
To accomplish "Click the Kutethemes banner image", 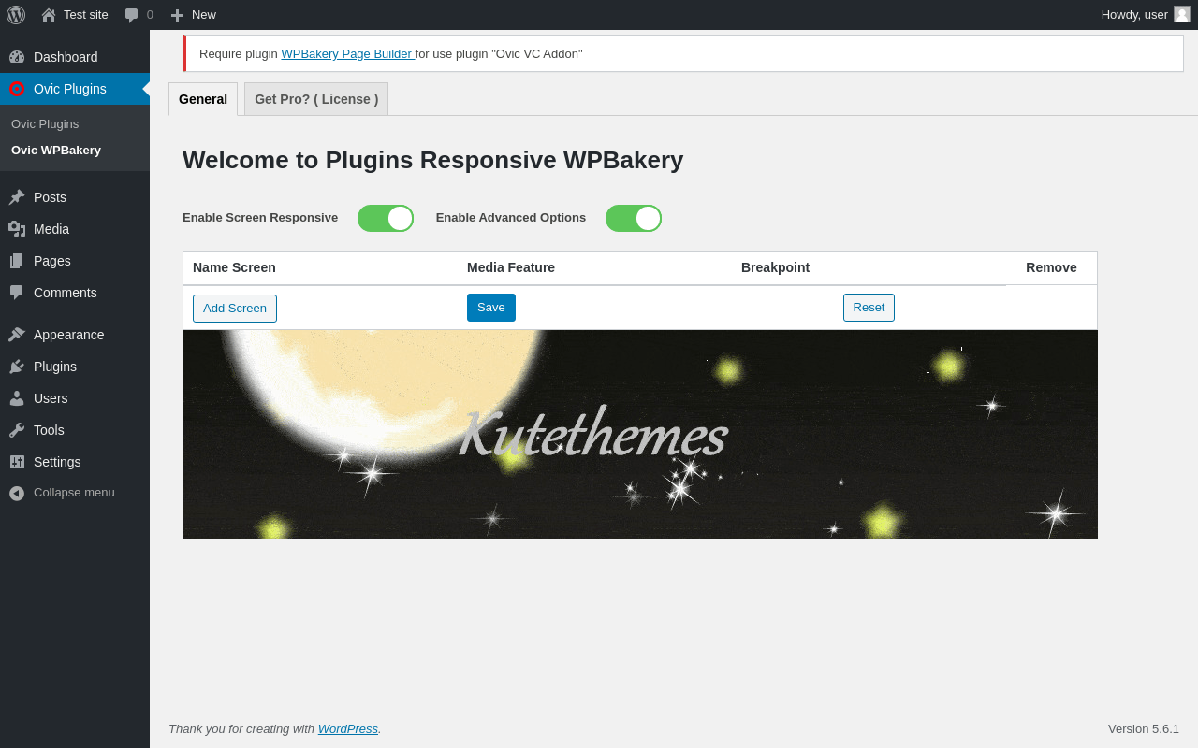I will pyautogui.click(x=640, y=434).
